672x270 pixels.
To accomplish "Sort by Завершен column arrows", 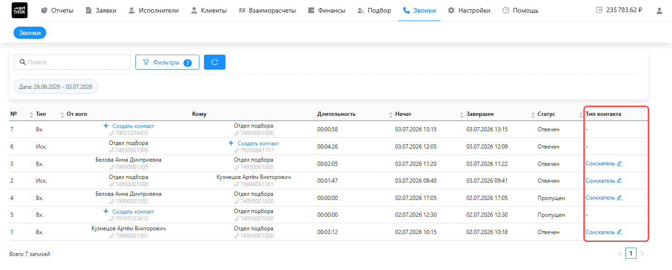I will click(x=533, y=114).
